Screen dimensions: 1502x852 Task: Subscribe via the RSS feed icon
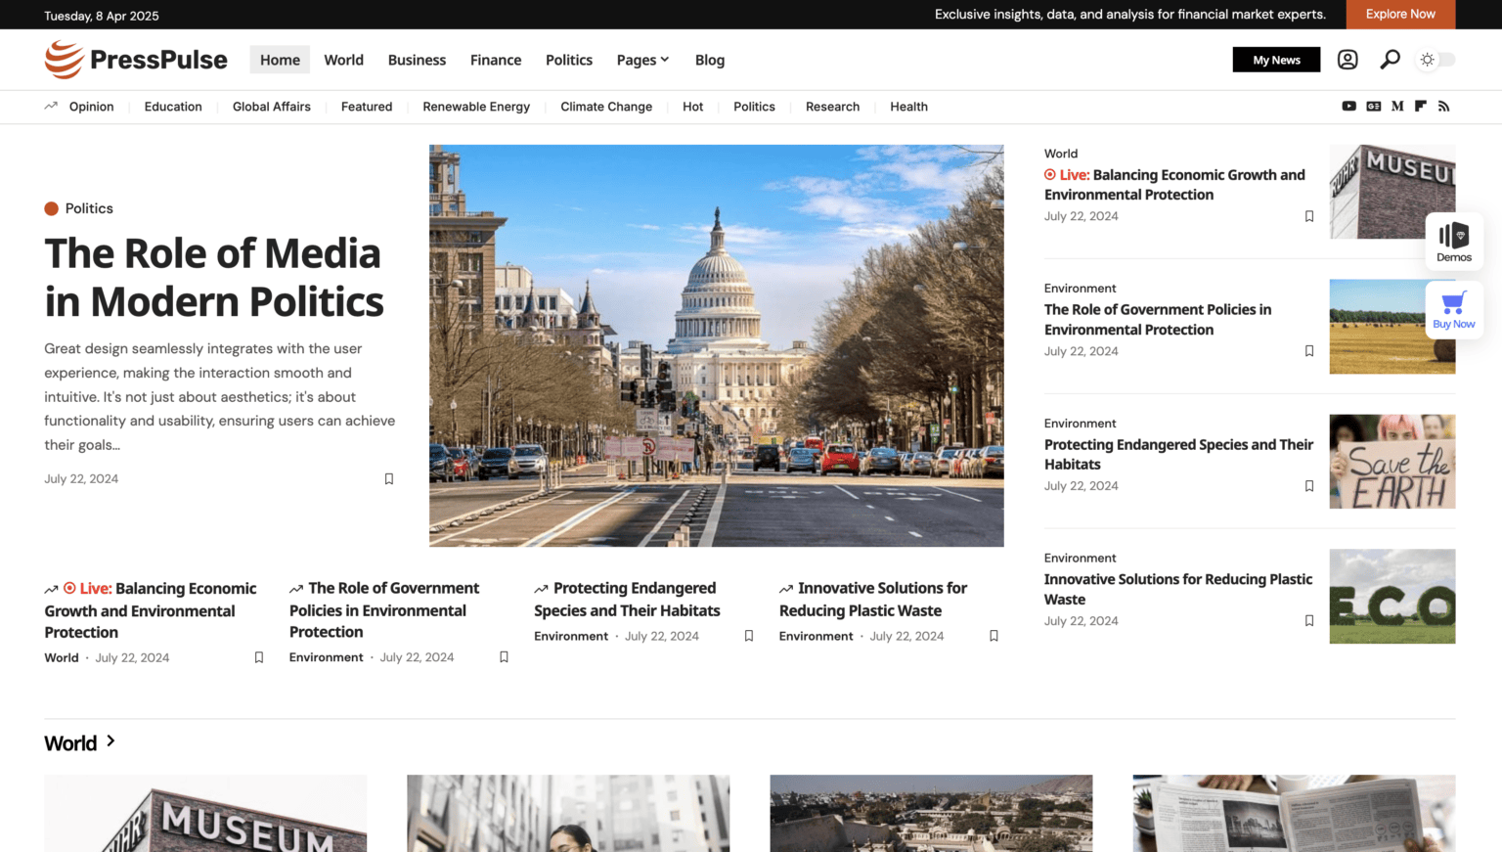pos(1444,106)
